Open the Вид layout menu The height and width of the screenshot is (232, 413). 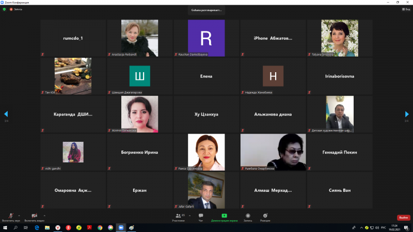pos(406,9)
